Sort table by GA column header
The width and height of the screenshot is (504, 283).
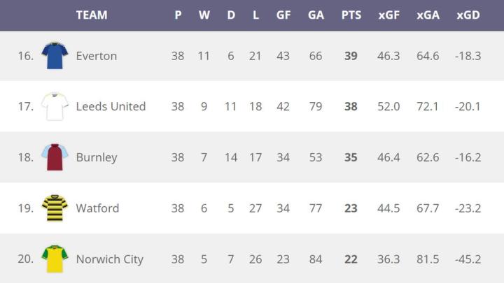click(316, 15)
